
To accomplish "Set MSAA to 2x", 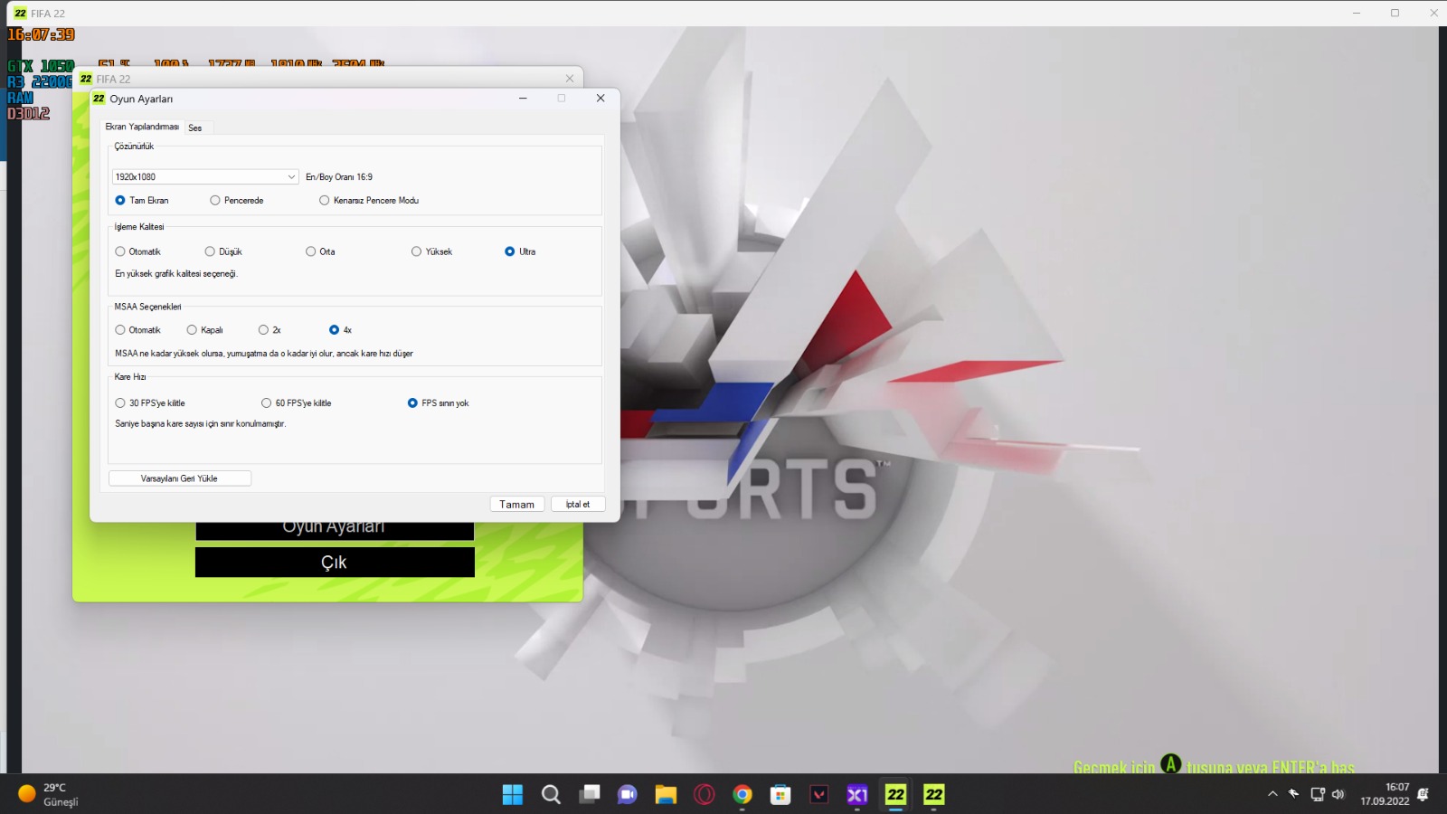I will point(270,330).
